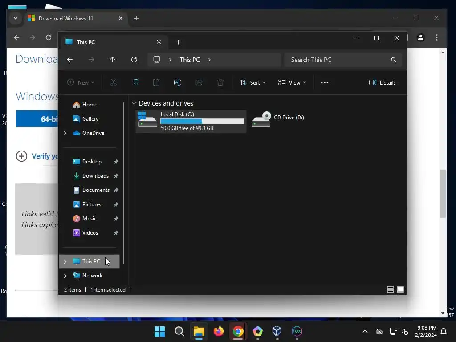Select the Download Windows 11 Chrome tab

tap(75, 19)
